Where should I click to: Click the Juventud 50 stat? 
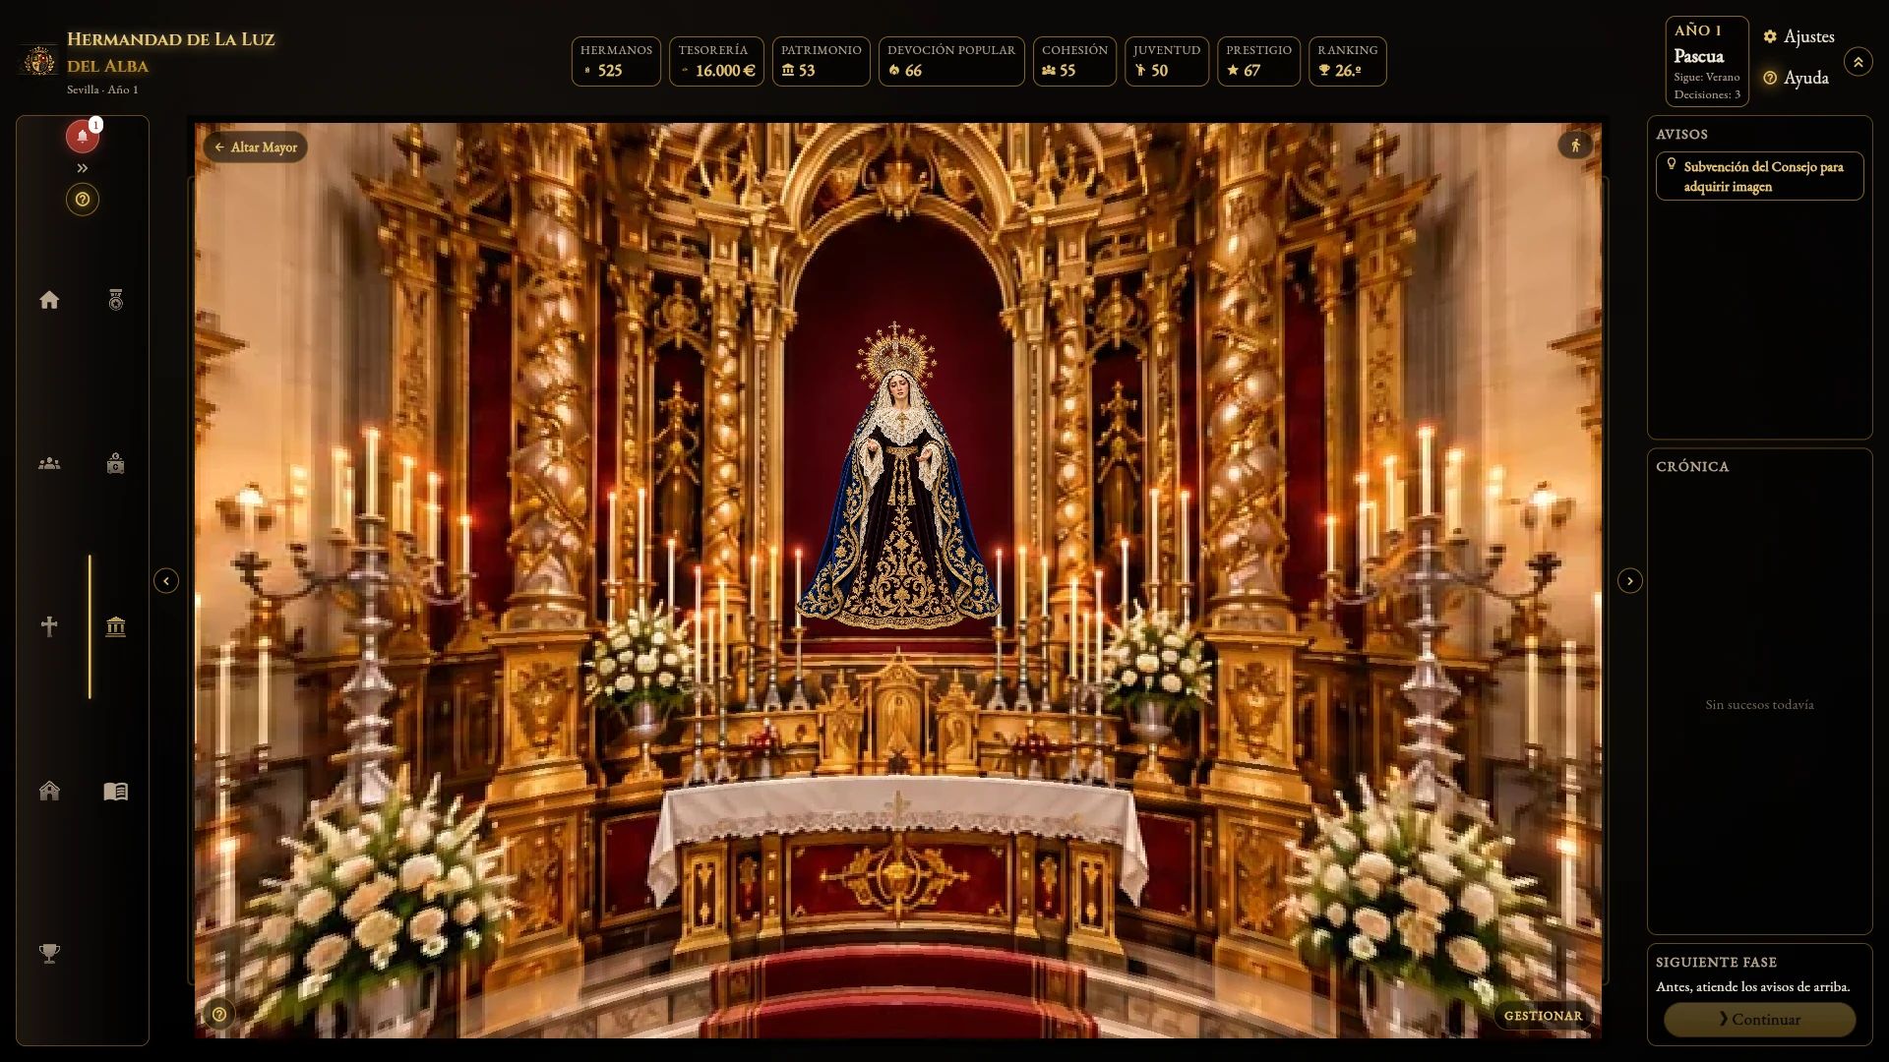tap(1167, 61)
